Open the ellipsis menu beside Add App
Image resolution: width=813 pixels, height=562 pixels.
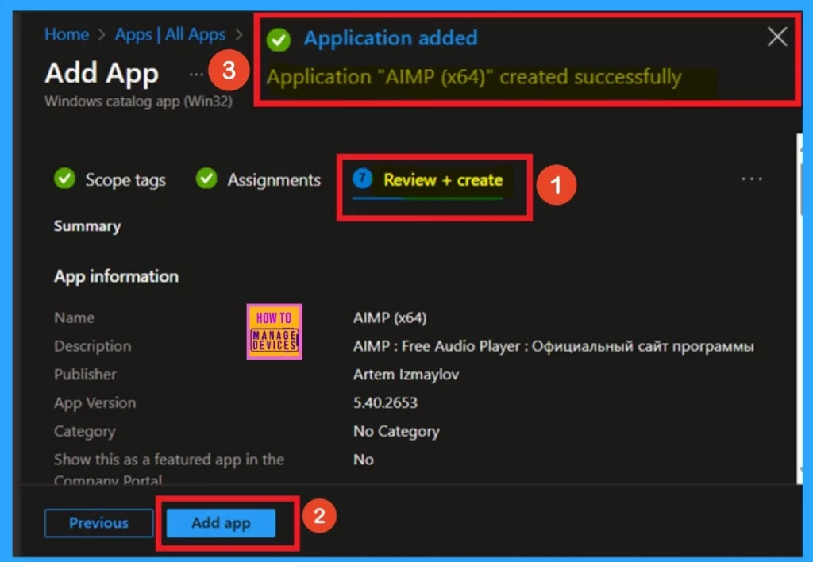pos(195,75)
